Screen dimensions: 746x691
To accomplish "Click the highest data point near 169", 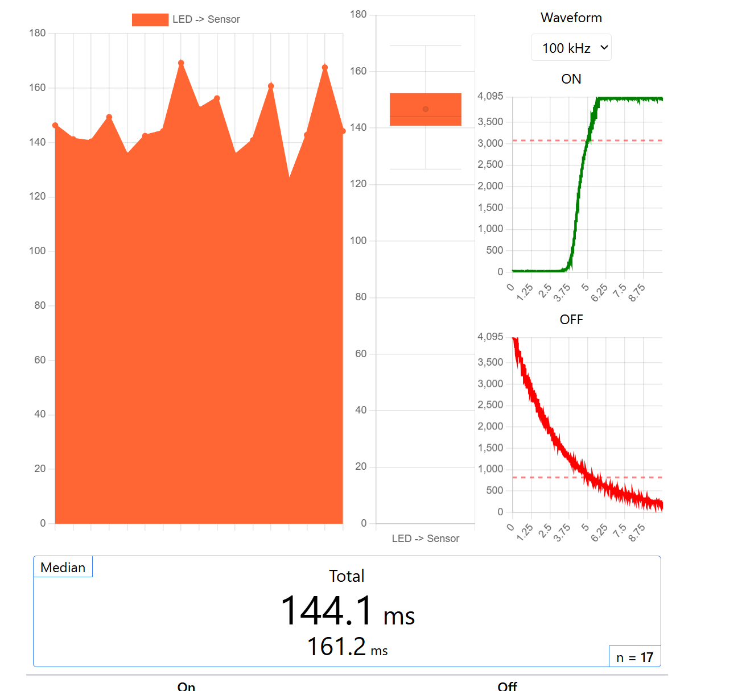I will [x=181, y=63].
